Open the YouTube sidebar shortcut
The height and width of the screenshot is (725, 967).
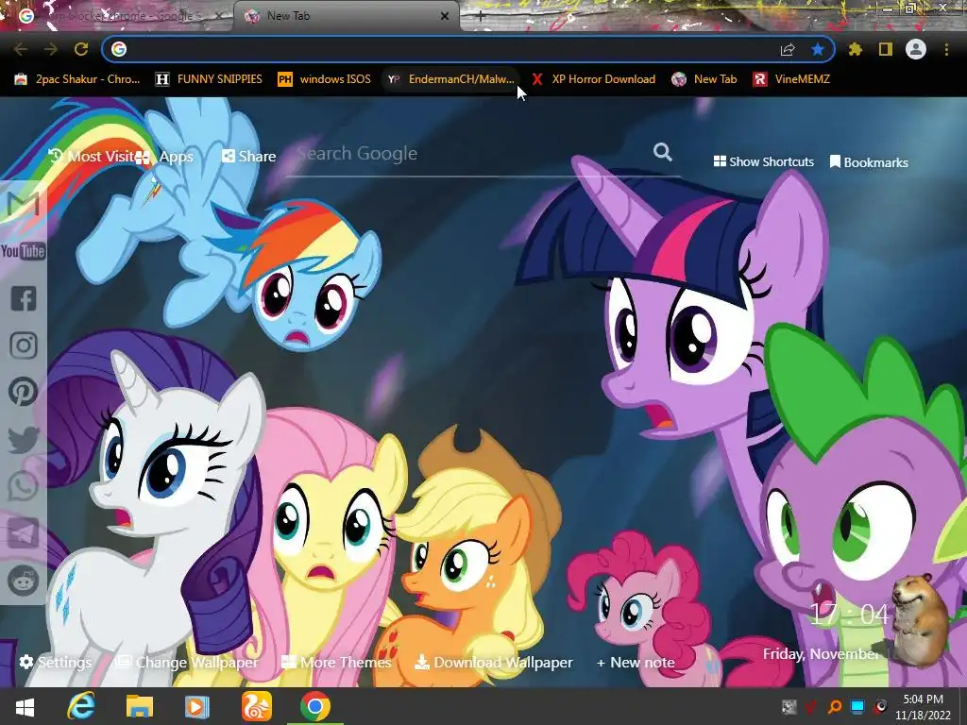pyautogui.click(x=24, y=251)
